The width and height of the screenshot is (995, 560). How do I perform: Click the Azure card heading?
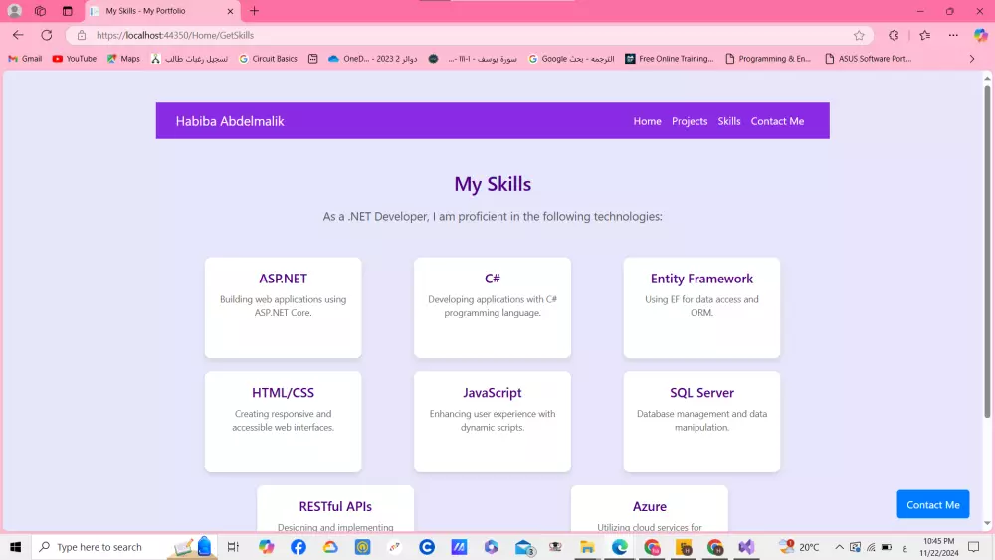pyautogui.click(x=649, y=506)
